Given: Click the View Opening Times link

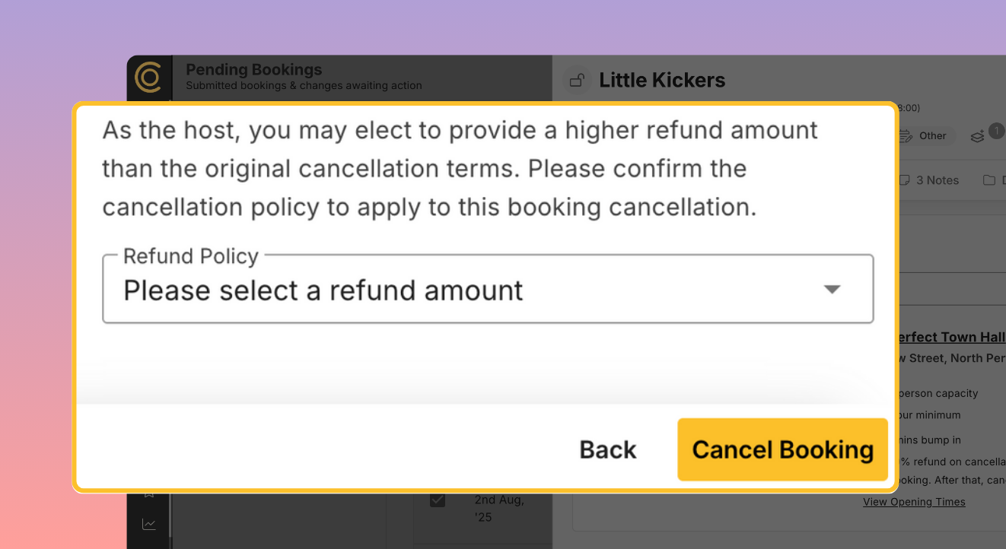Looking at the screenshot, I should [x=914, y=502].
